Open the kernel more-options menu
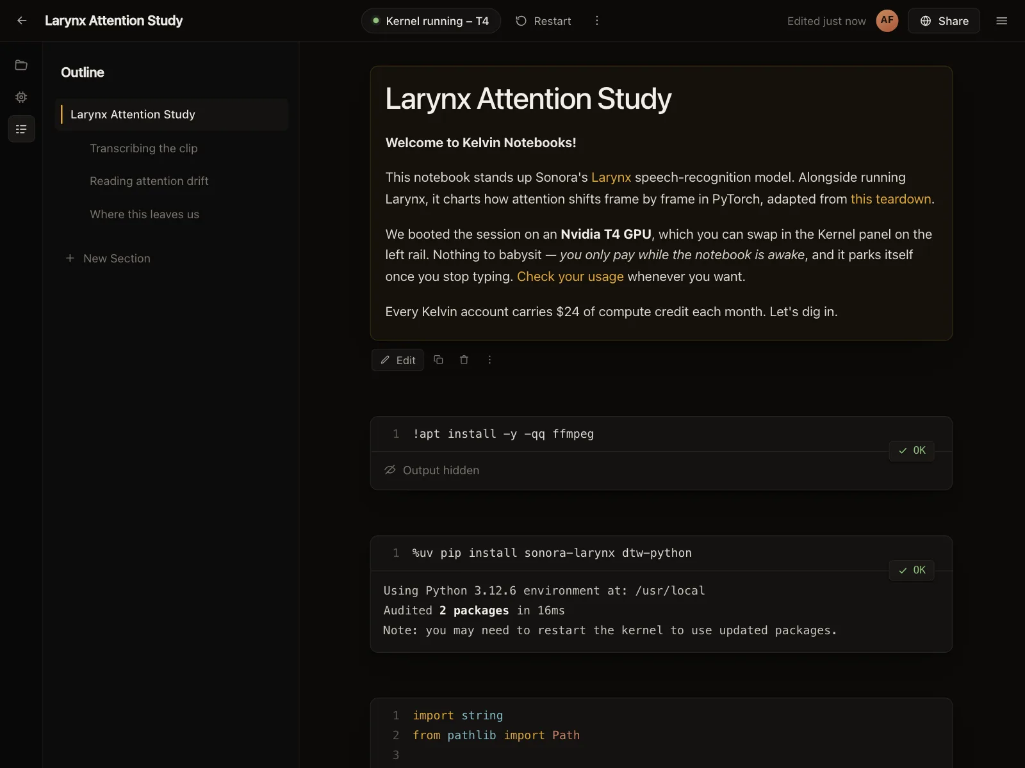1025x768 pixels. [x=597, y=20]
